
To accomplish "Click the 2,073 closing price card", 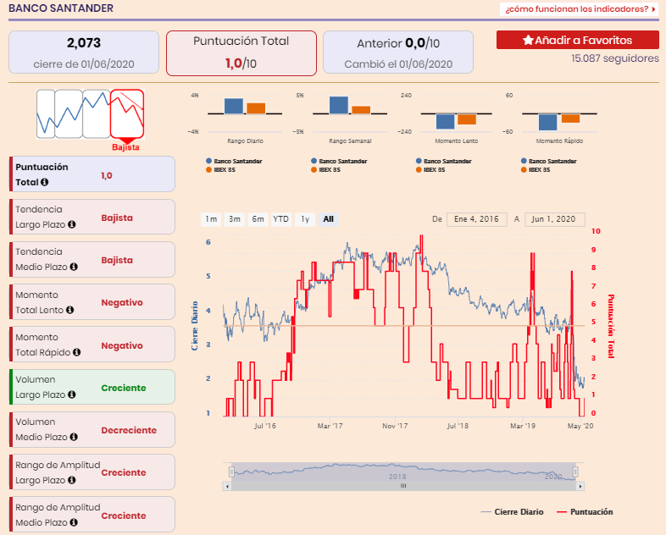I will (x=84, y=52).
